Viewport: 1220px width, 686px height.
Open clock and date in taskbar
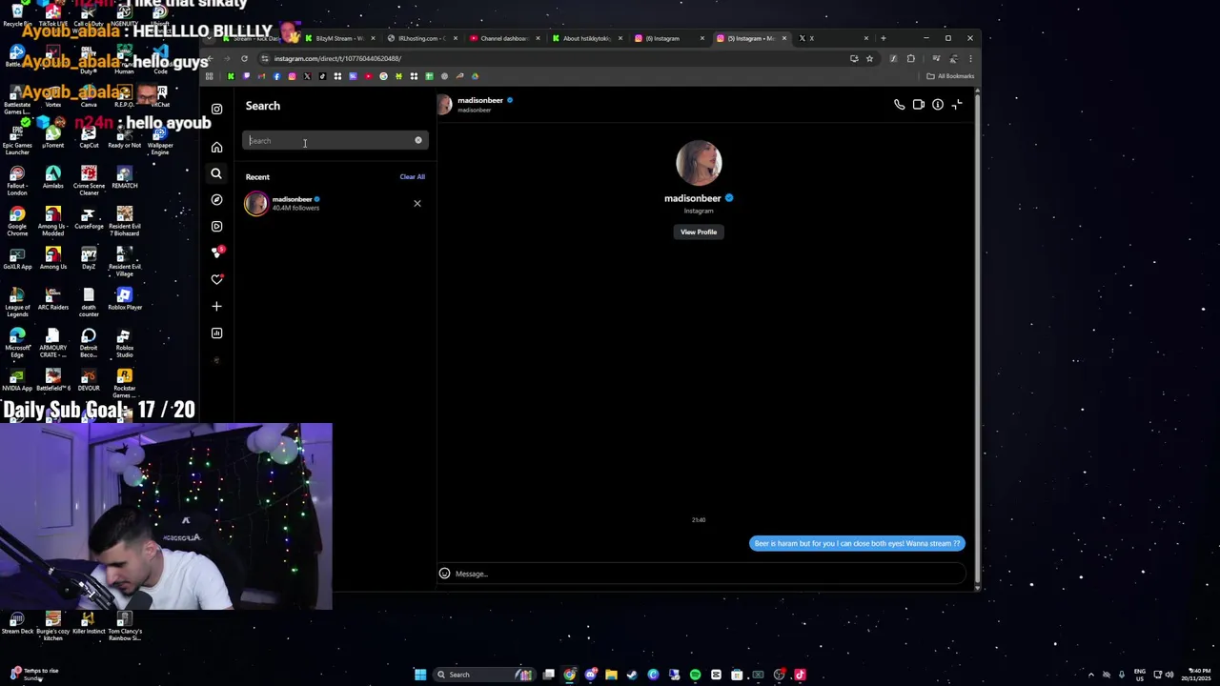[1198, 675]
